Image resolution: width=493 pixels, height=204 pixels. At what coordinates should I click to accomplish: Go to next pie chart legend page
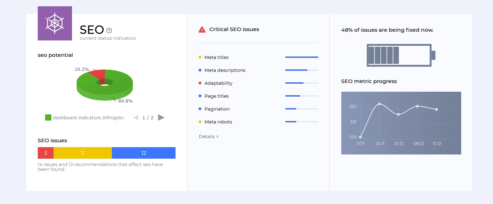(x=161, y=118)
